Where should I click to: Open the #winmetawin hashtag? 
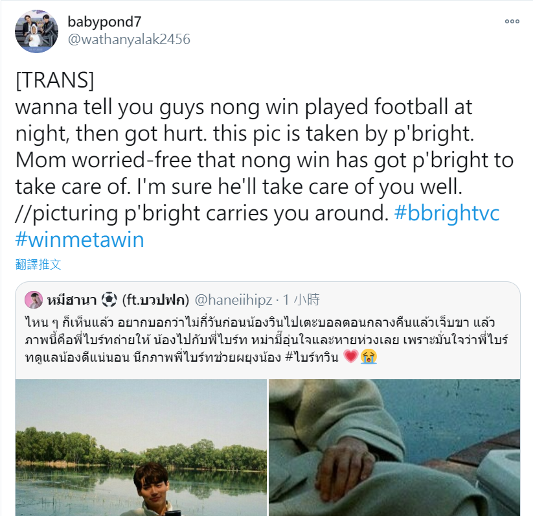(x=80, y=240)
